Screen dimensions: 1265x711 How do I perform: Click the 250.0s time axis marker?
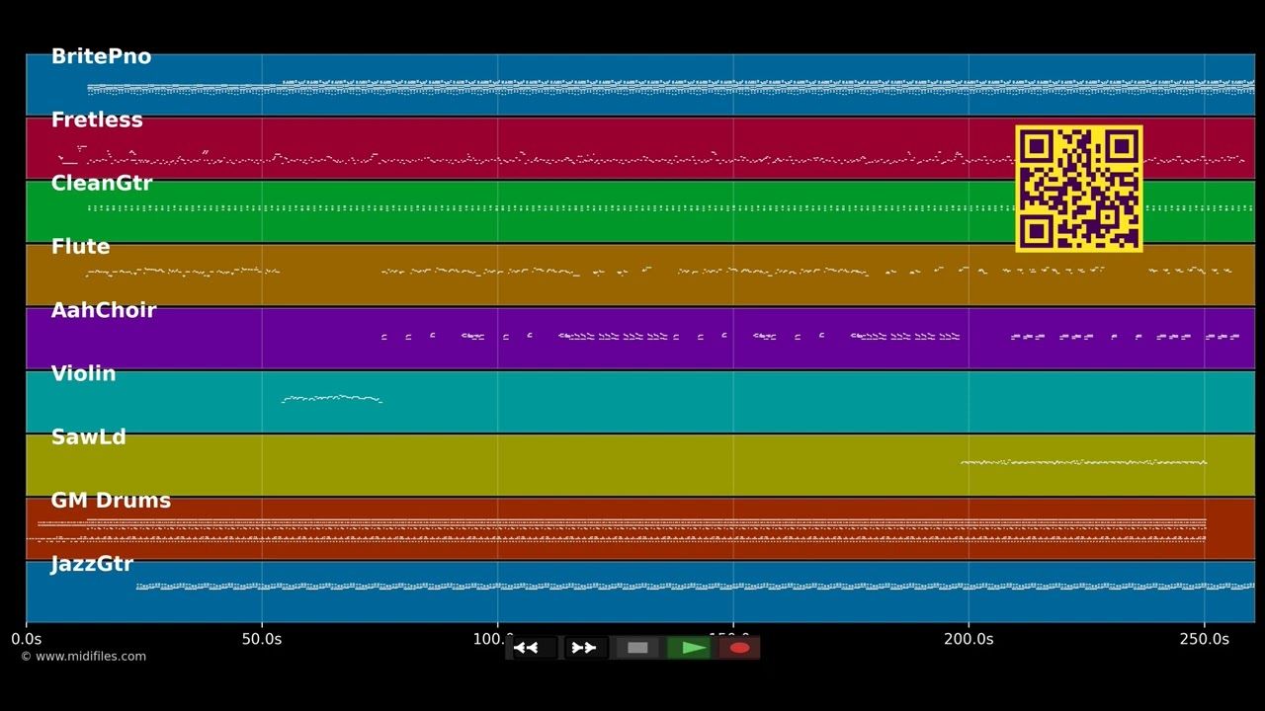click(x=1205, y=639)
